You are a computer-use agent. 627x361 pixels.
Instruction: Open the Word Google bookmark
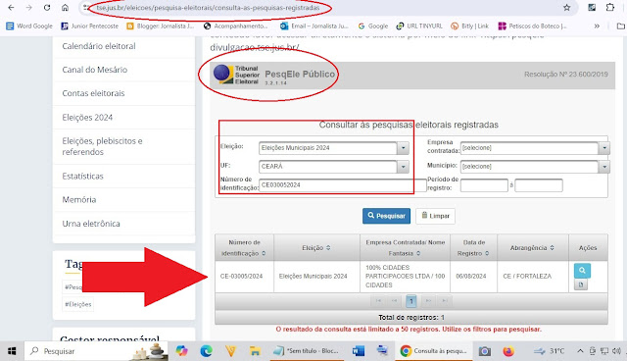[x=29, y=26]
